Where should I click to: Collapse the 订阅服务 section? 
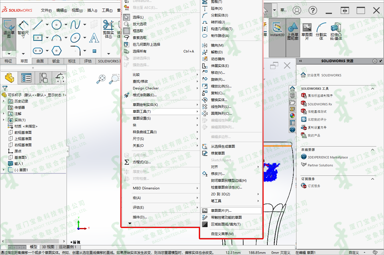pos(373,179)
